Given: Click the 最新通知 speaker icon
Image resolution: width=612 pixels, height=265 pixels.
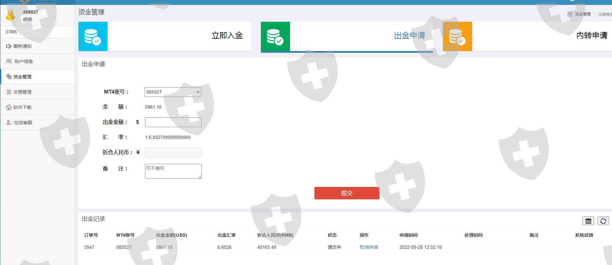Looking at the screenshot, I should pyautogui.click(x=9, y=46).
